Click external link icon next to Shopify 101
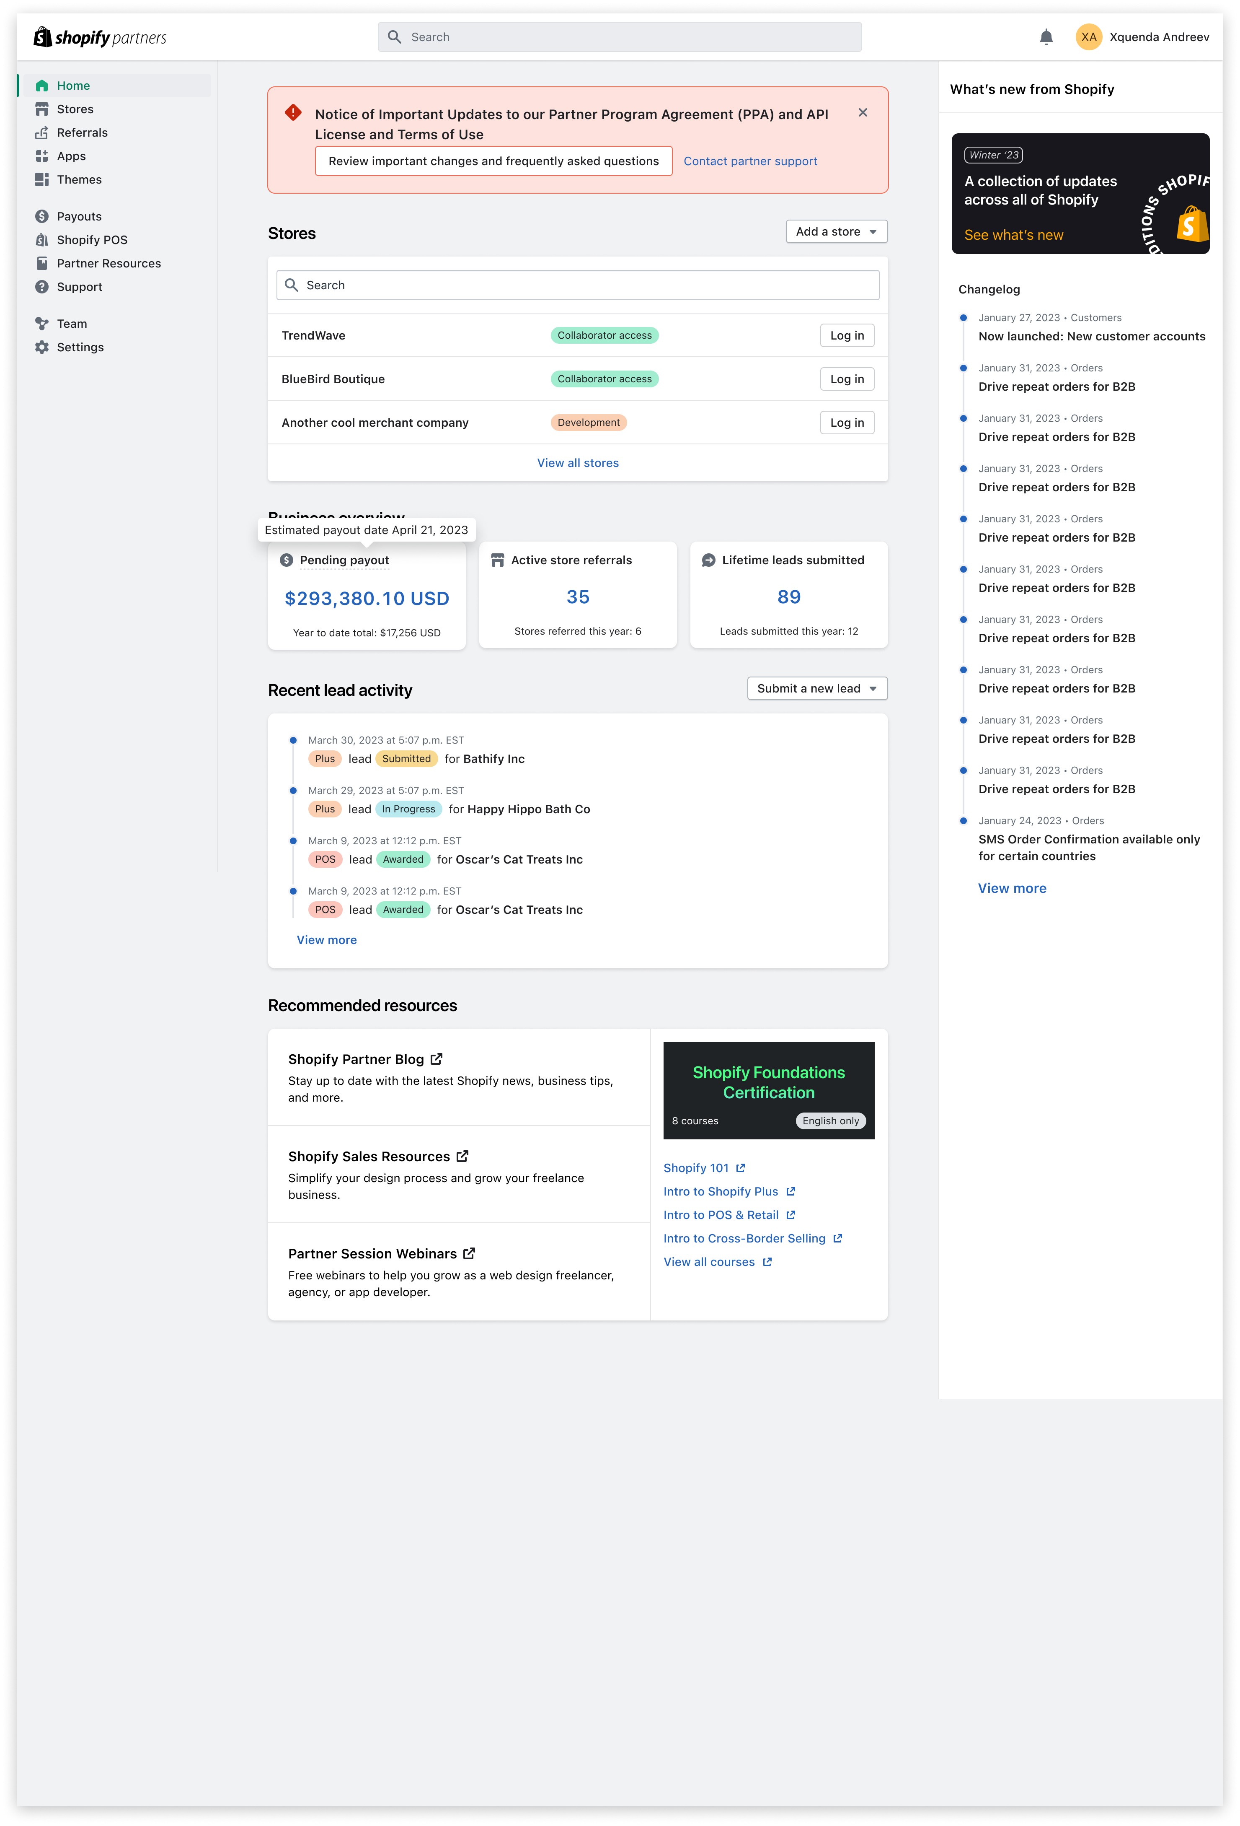The height and width of the screenshot is (1826, 1240). click(741, 1168)
